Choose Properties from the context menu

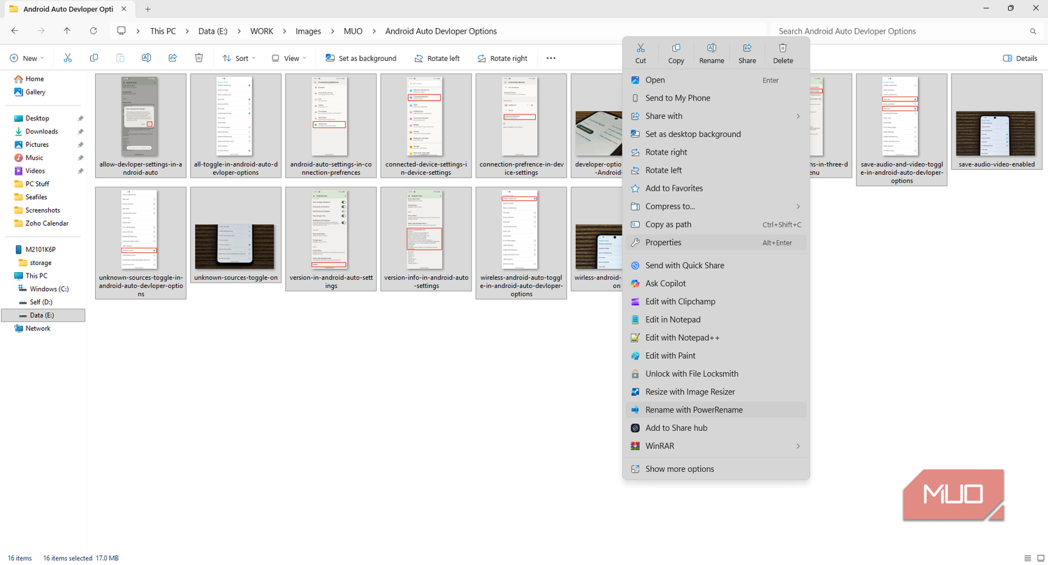716,243
